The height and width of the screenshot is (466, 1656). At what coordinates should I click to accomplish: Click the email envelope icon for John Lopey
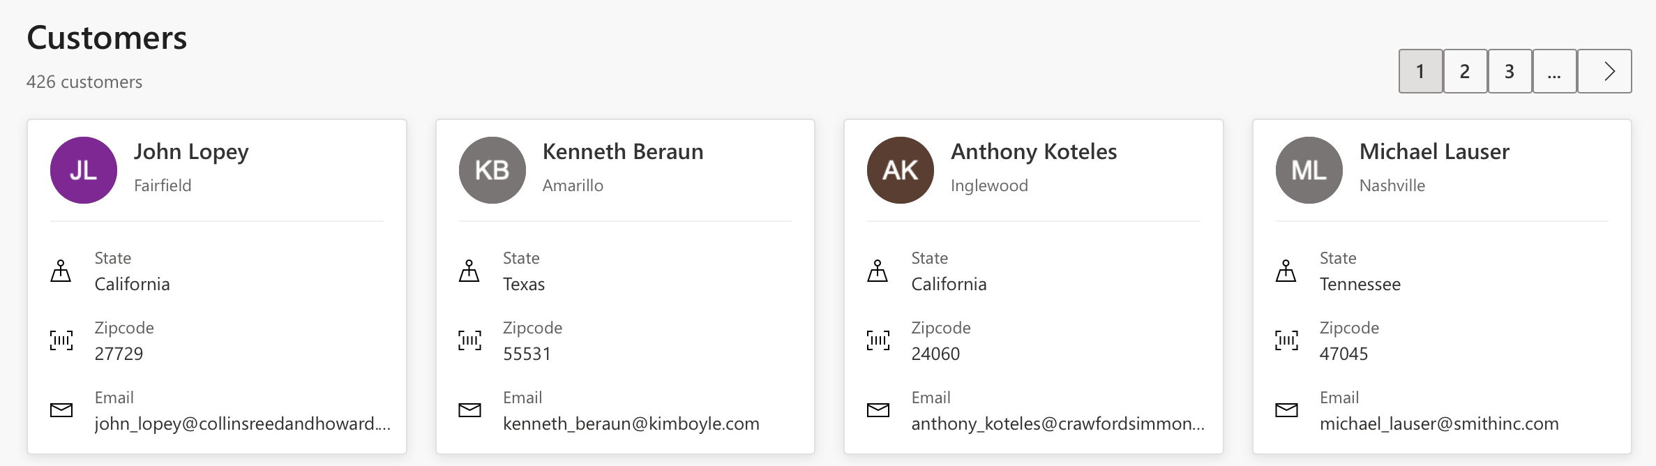click(61, 410)
